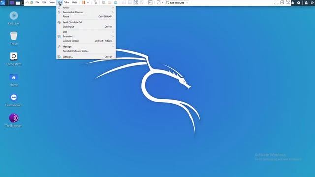Screen dimensions: 315x177
Task: Expand the Snapshot submenu
Action: (86, 36)
